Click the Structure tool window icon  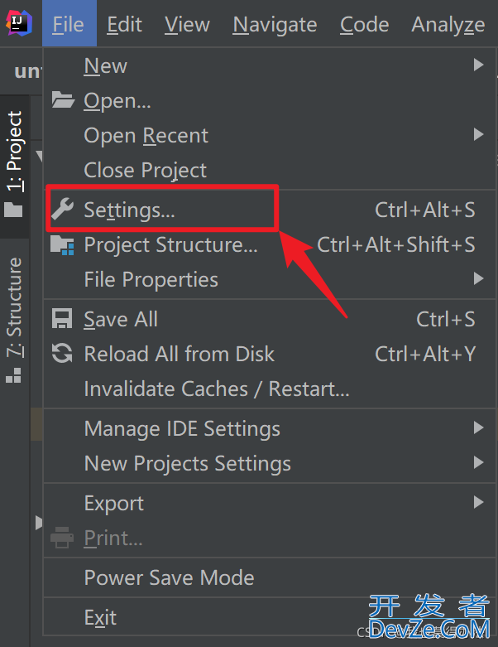[x=13, y=375]
